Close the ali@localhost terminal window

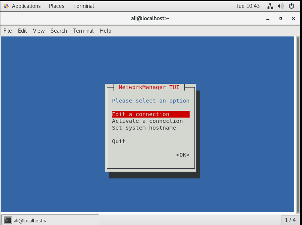tap(293, 18)
